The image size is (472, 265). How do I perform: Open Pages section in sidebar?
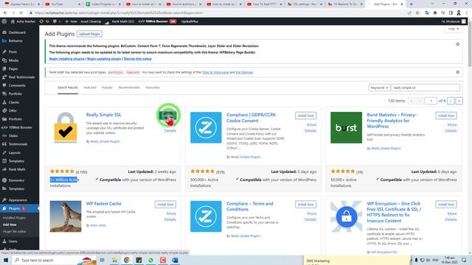pyautogui.click(x=13, y=68)
